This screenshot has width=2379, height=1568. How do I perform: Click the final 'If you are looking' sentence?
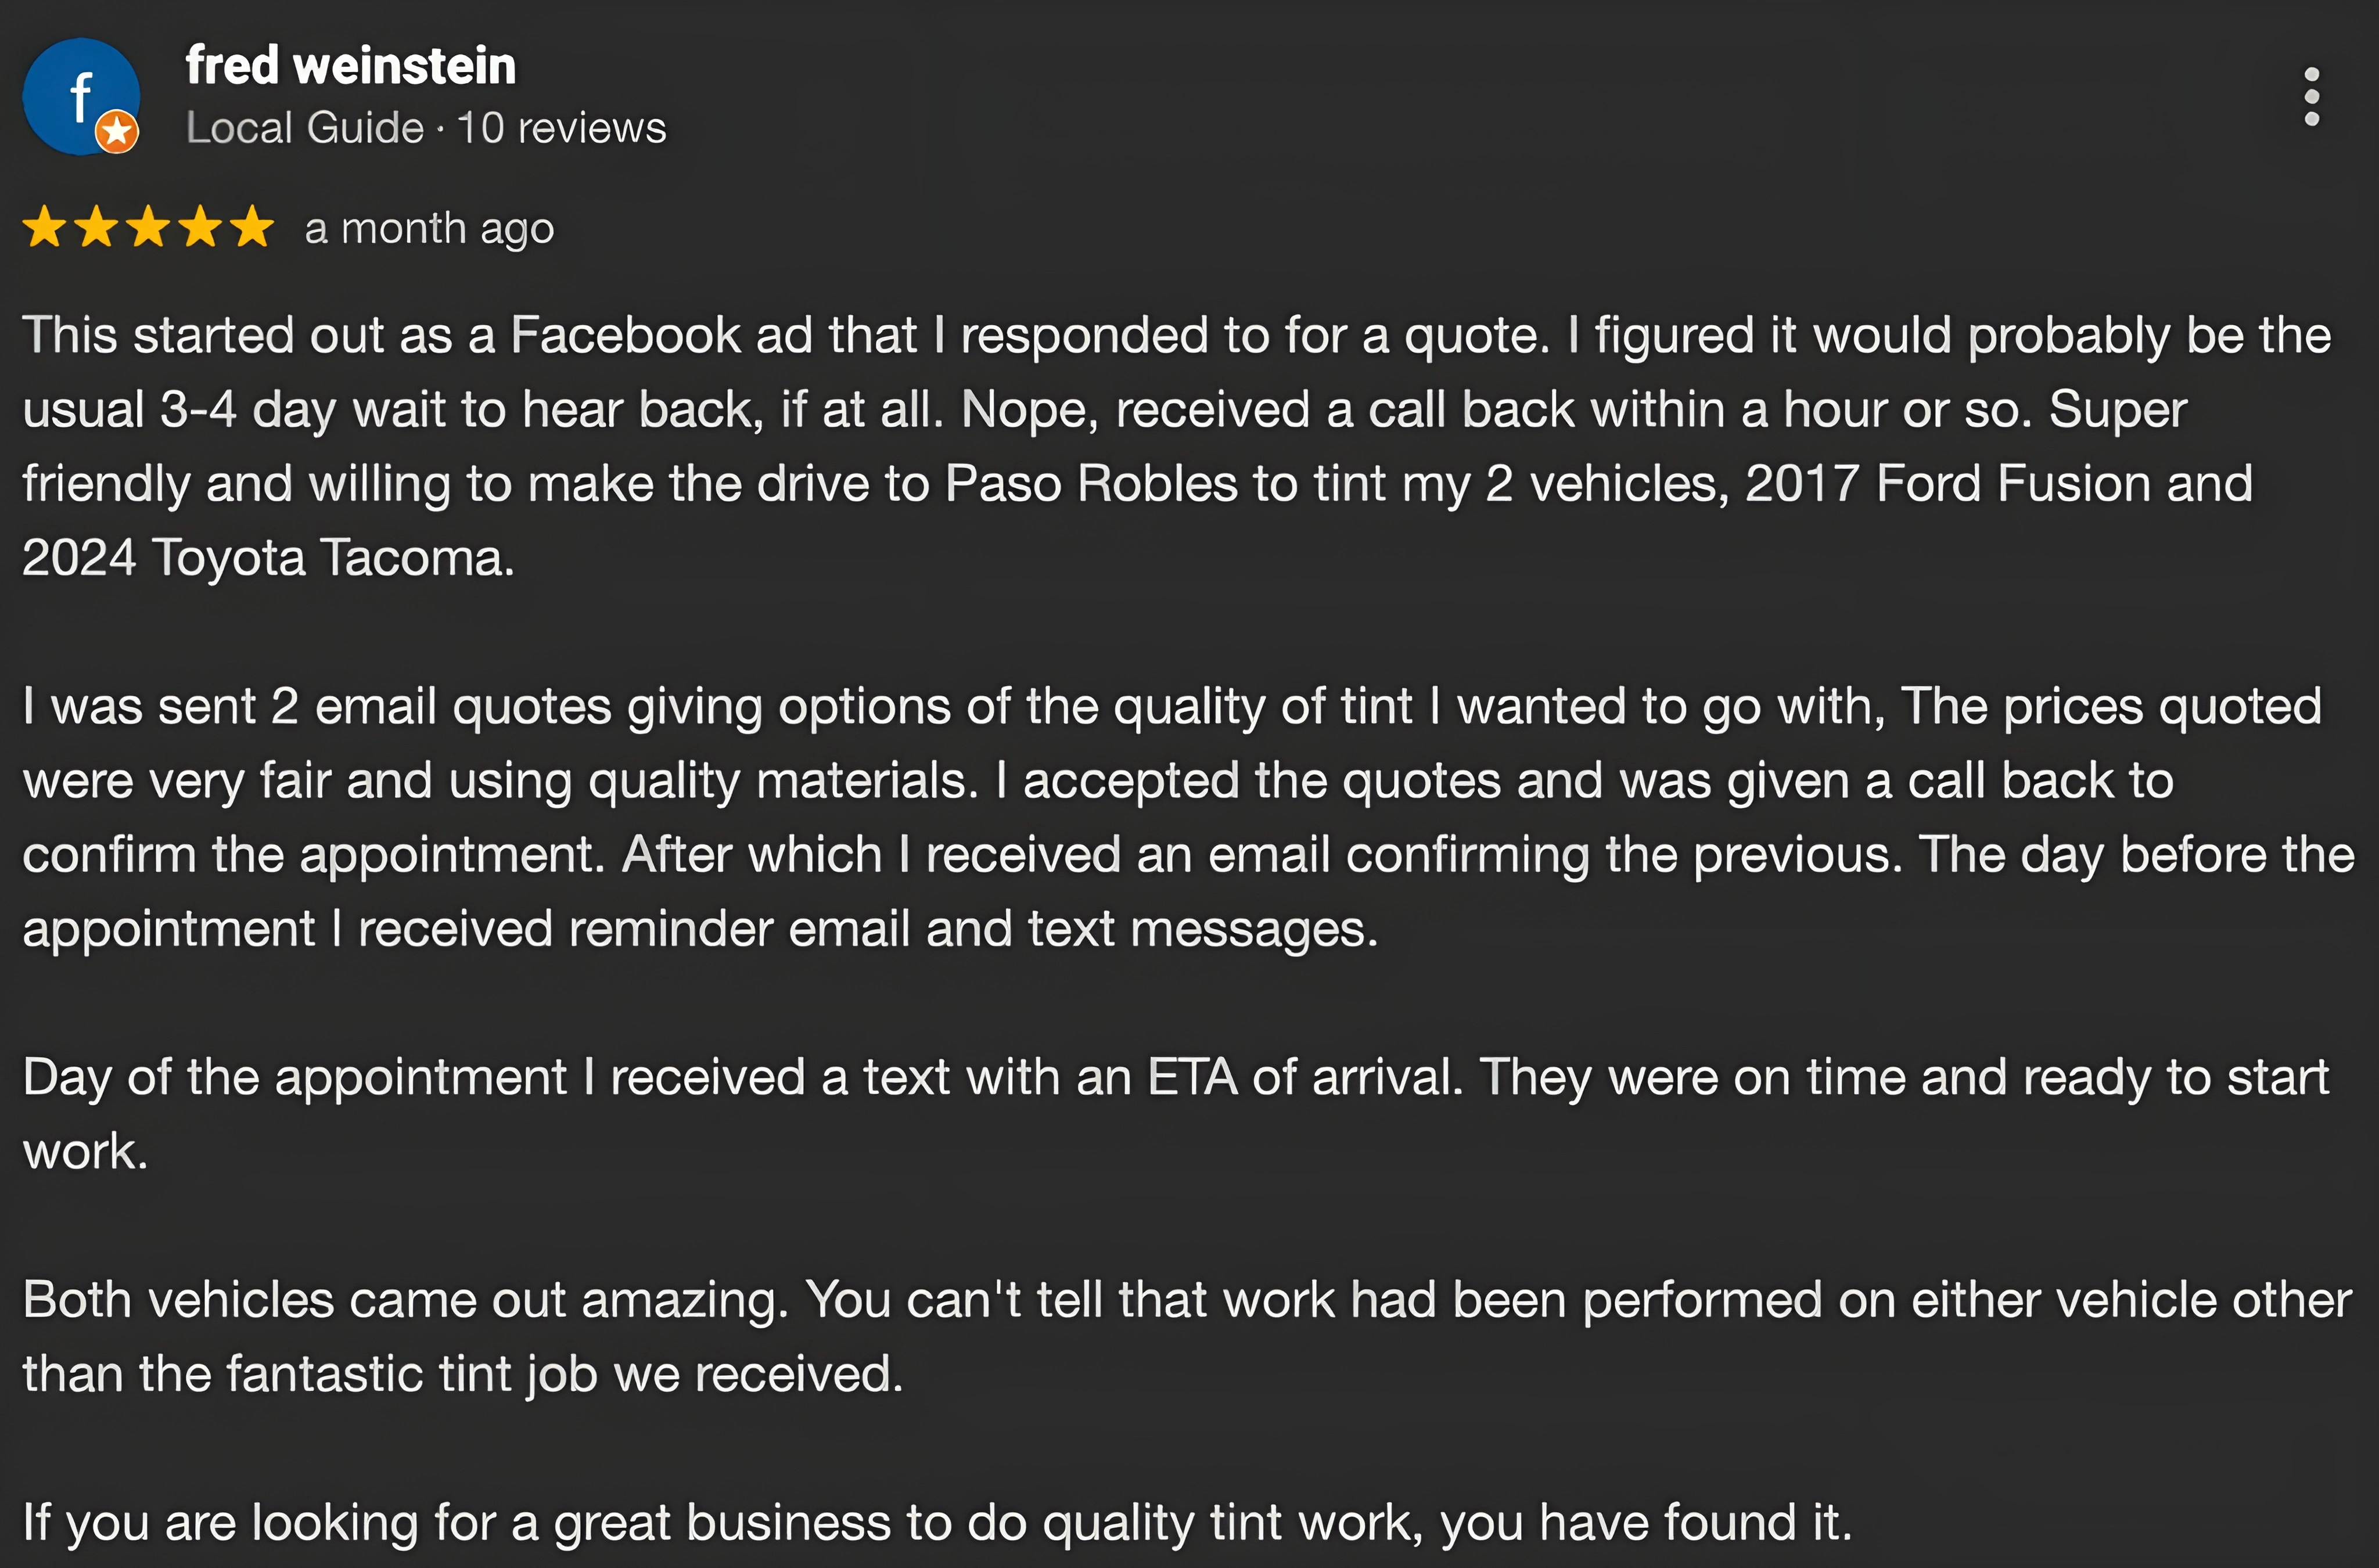937,1522
